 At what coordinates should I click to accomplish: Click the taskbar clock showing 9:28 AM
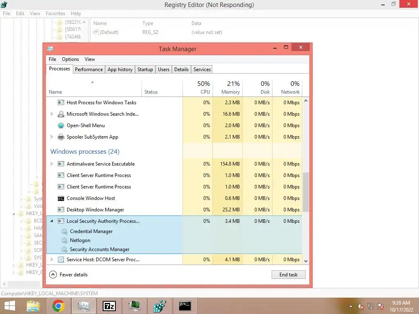click(x=401, y=306)
